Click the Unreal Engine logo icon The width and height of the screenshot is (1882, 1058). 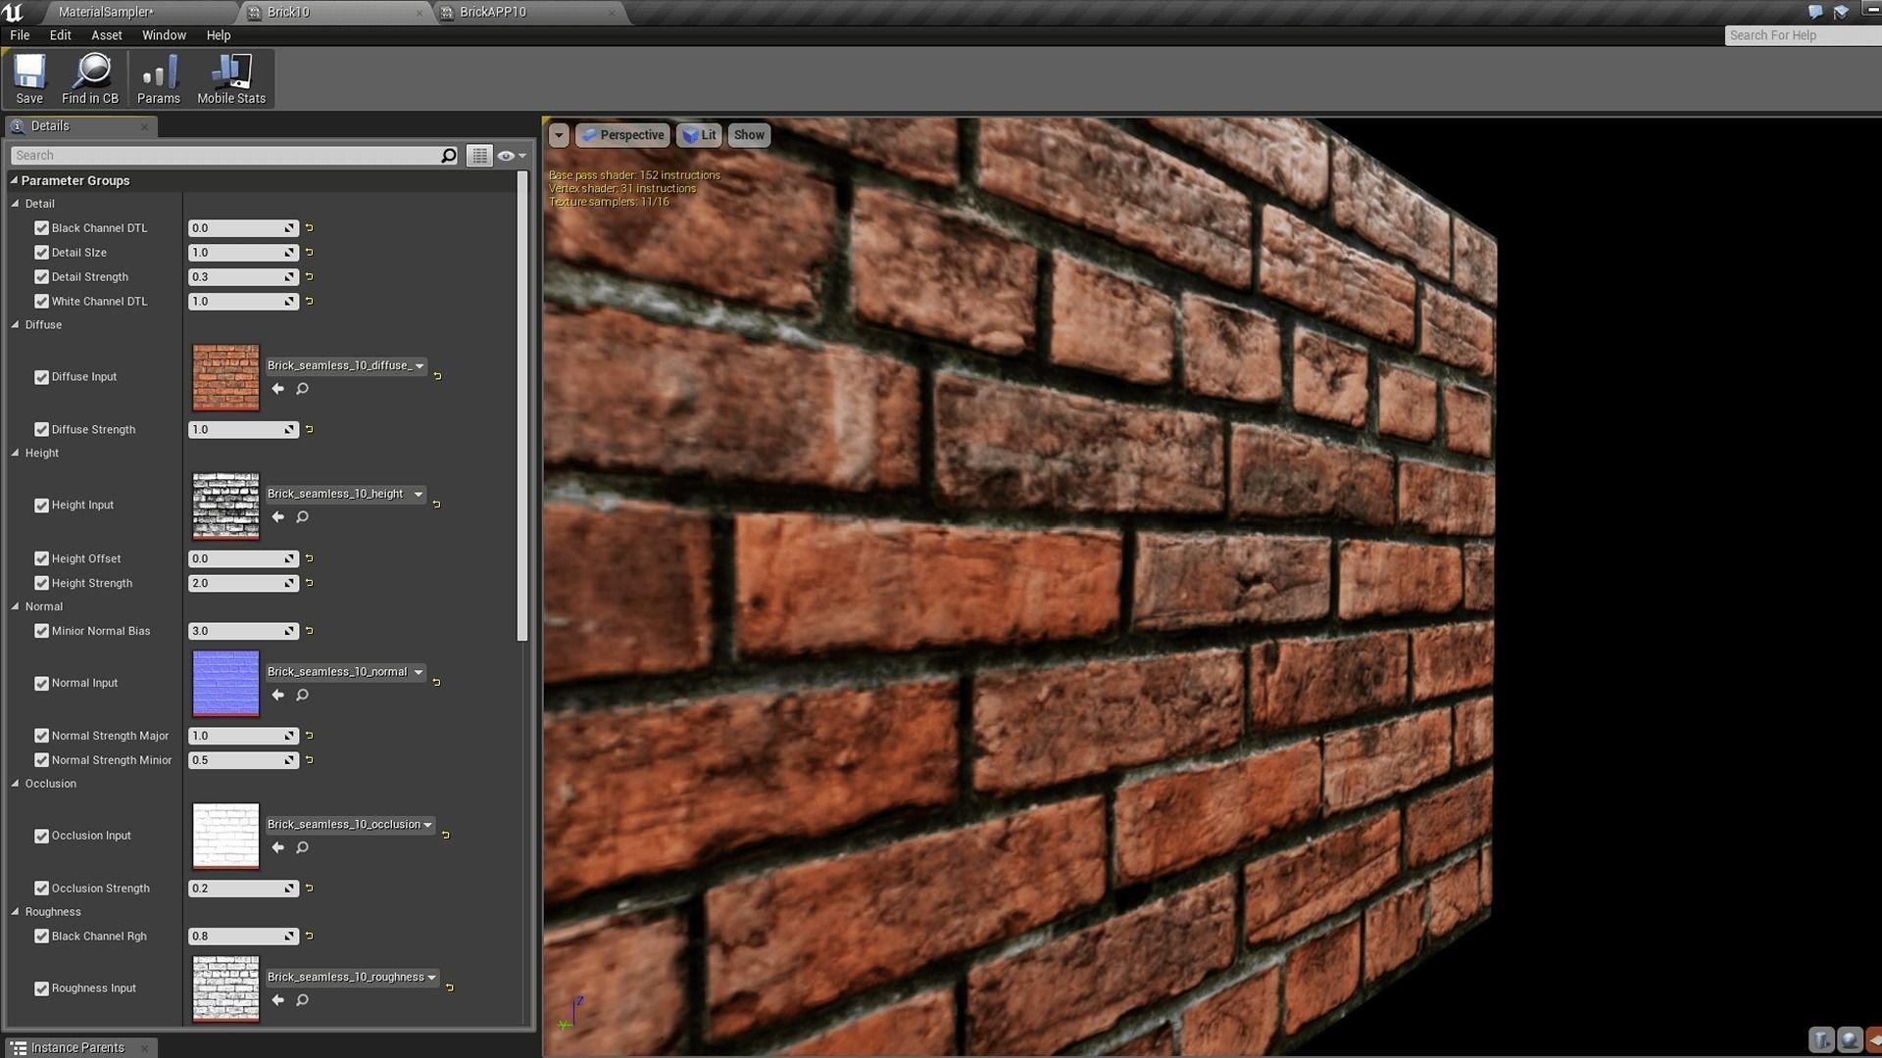[13, 12]
